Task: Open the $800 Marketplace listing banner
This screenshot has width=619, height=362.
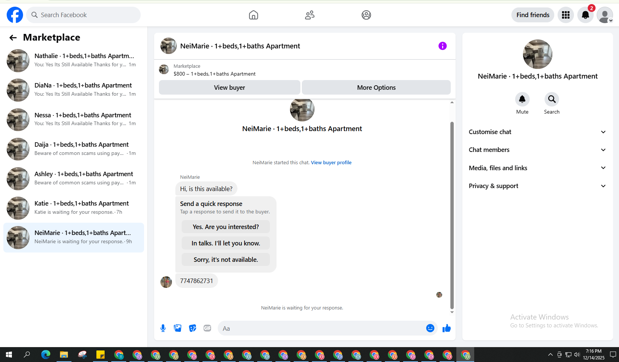Action: tap(305, 70)
